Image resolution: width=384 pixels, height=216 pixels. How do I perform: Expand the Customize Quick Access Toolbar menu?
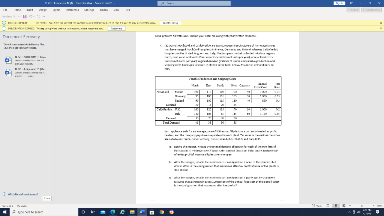[44, 16]
